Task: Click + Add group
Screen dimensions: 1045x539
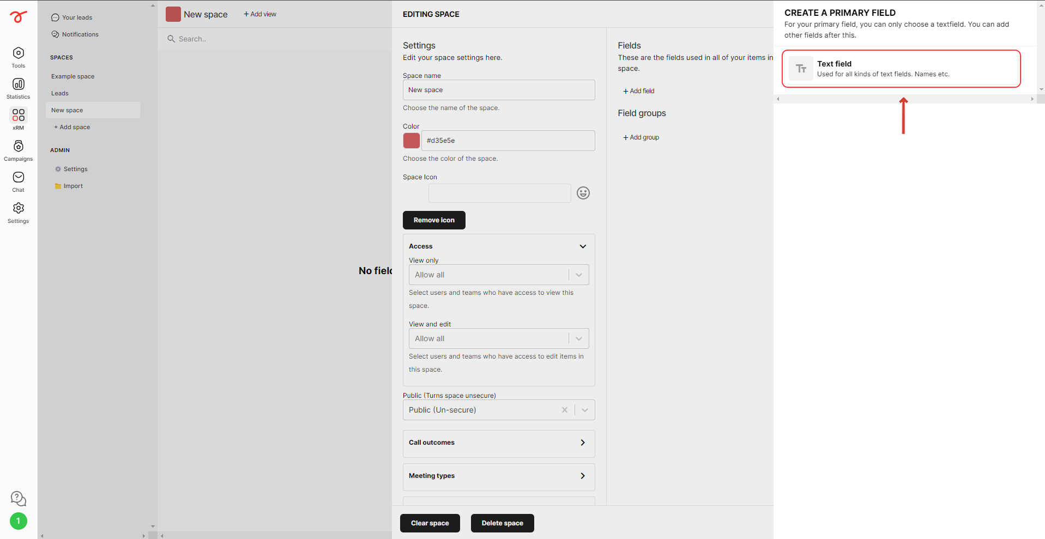Action: click(641, 137)
